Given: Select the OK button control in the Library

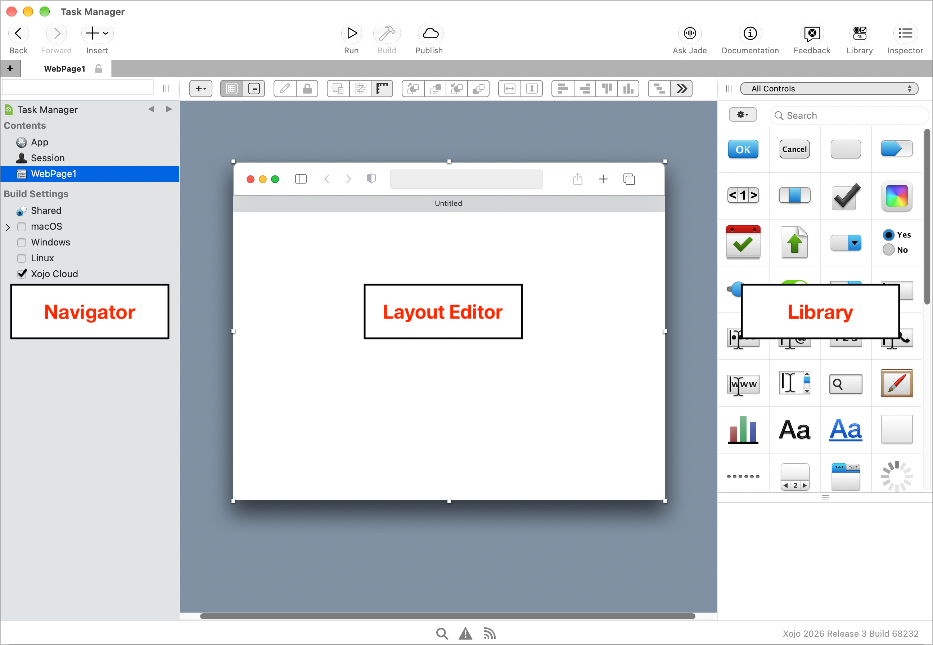Looking at the screenshot, I should [743, 149].
